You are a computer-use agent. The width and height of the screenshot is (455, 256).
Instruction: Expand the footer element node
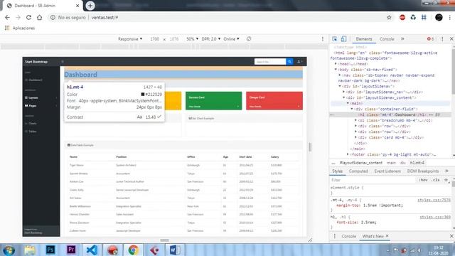[x=348, y=154]
